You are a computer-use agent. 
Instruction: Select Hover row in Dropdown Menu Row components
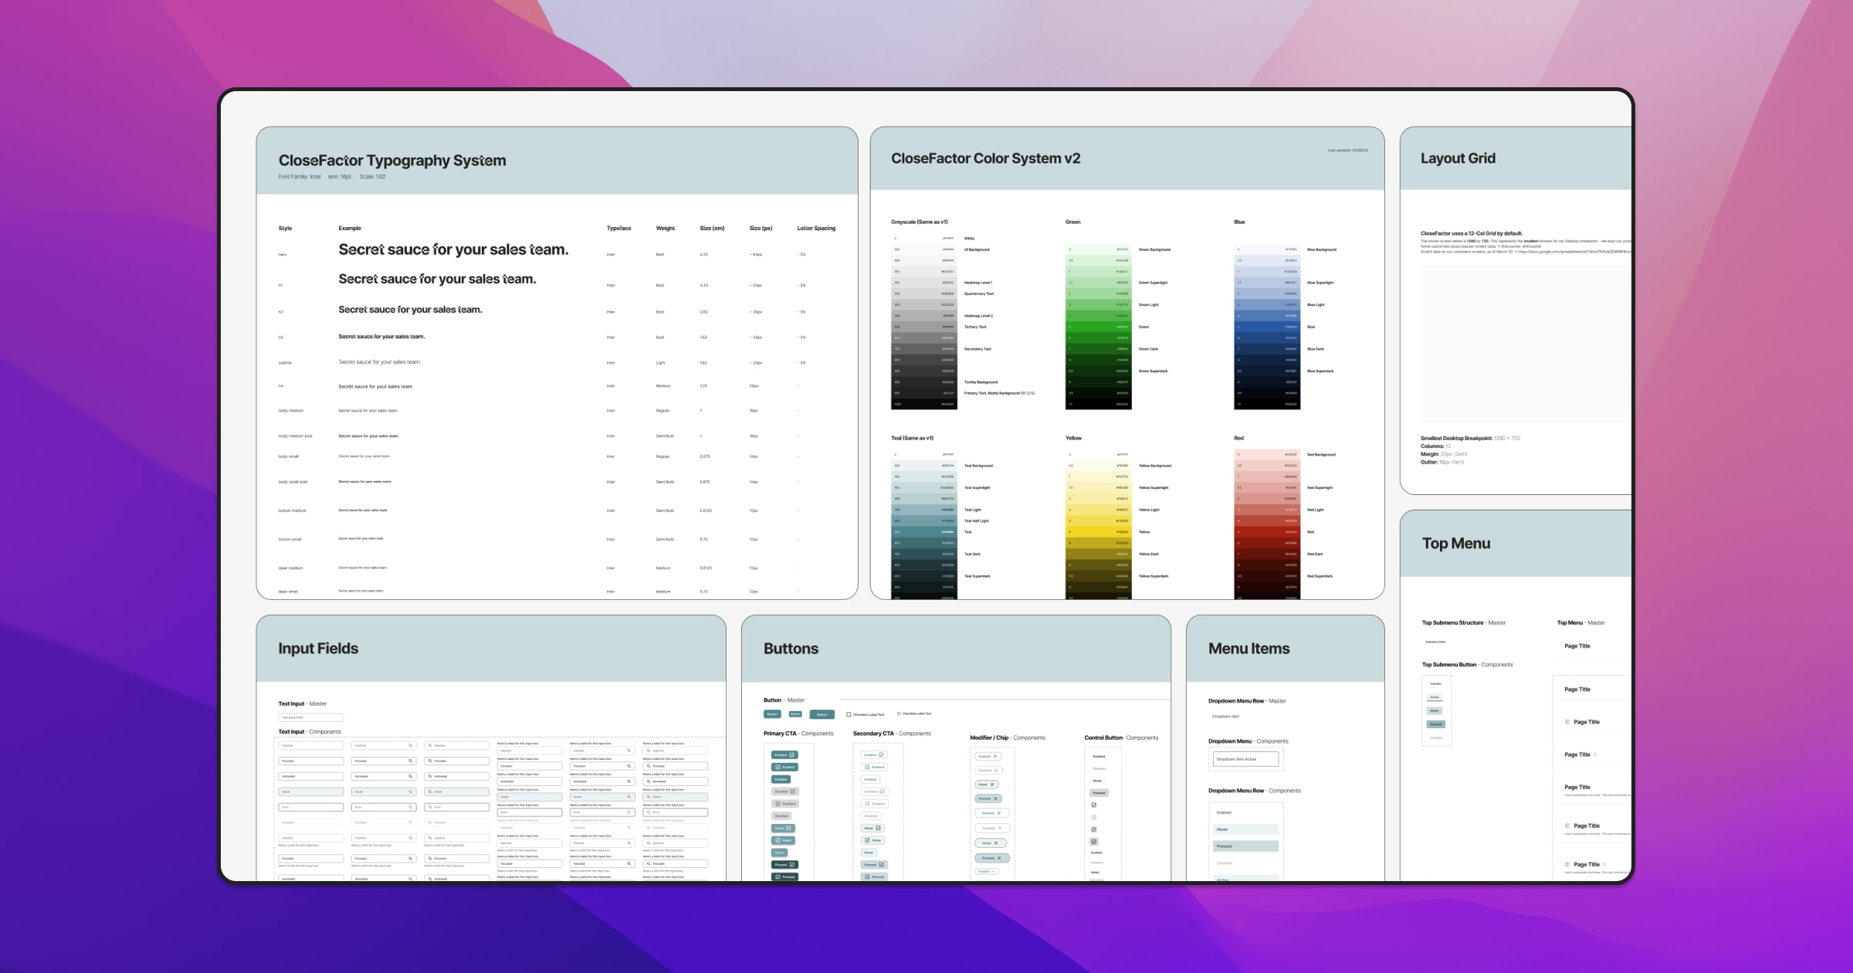[1246, 829]
